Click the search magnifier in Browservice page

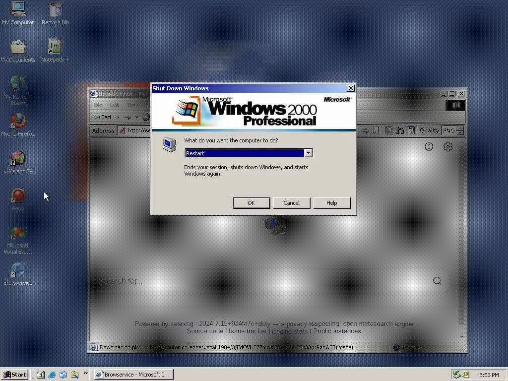[437, 281]
